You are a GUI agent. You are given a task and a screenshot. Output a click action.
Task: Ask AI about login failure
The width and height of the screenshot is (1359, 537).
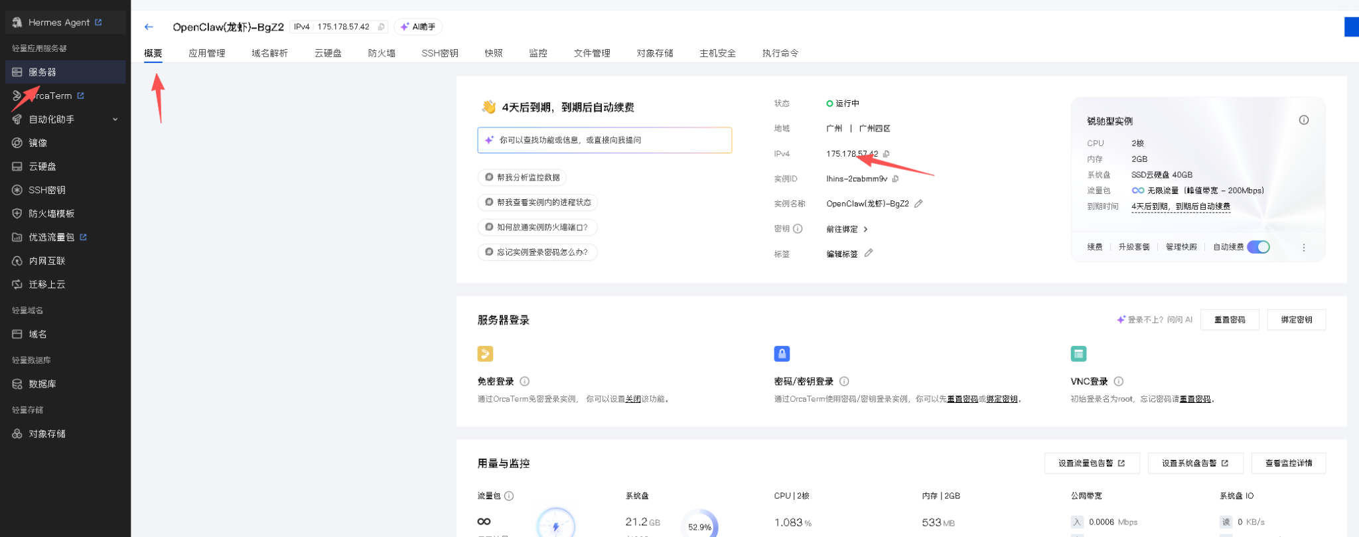(1155, 320)
